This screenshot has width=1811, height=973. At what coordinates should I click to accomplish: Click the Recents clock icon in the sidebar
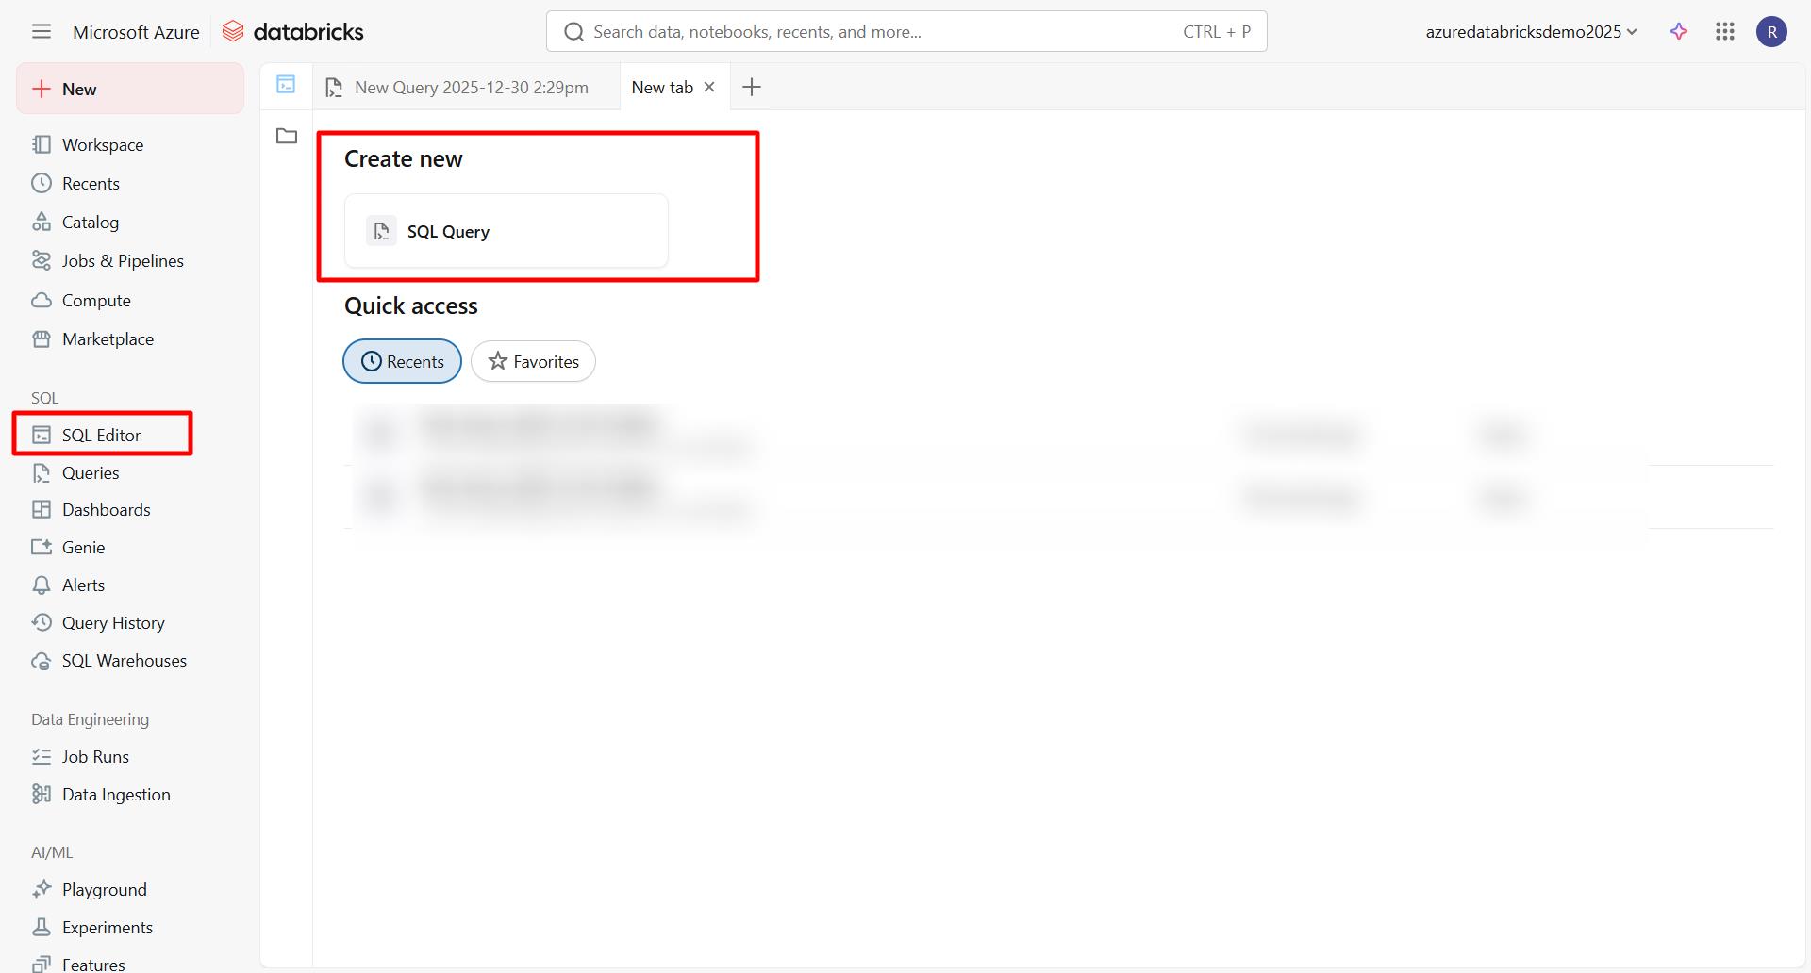point(42,183)
